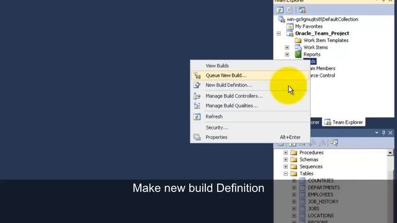Click the Properties menu icon
This screenshot has height=223, width=397.
click(197, 137)
